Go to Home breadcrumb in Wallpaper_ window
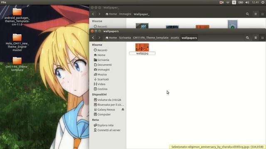The width and height of the screenshot is (266, 149). [x=111, y=14]
